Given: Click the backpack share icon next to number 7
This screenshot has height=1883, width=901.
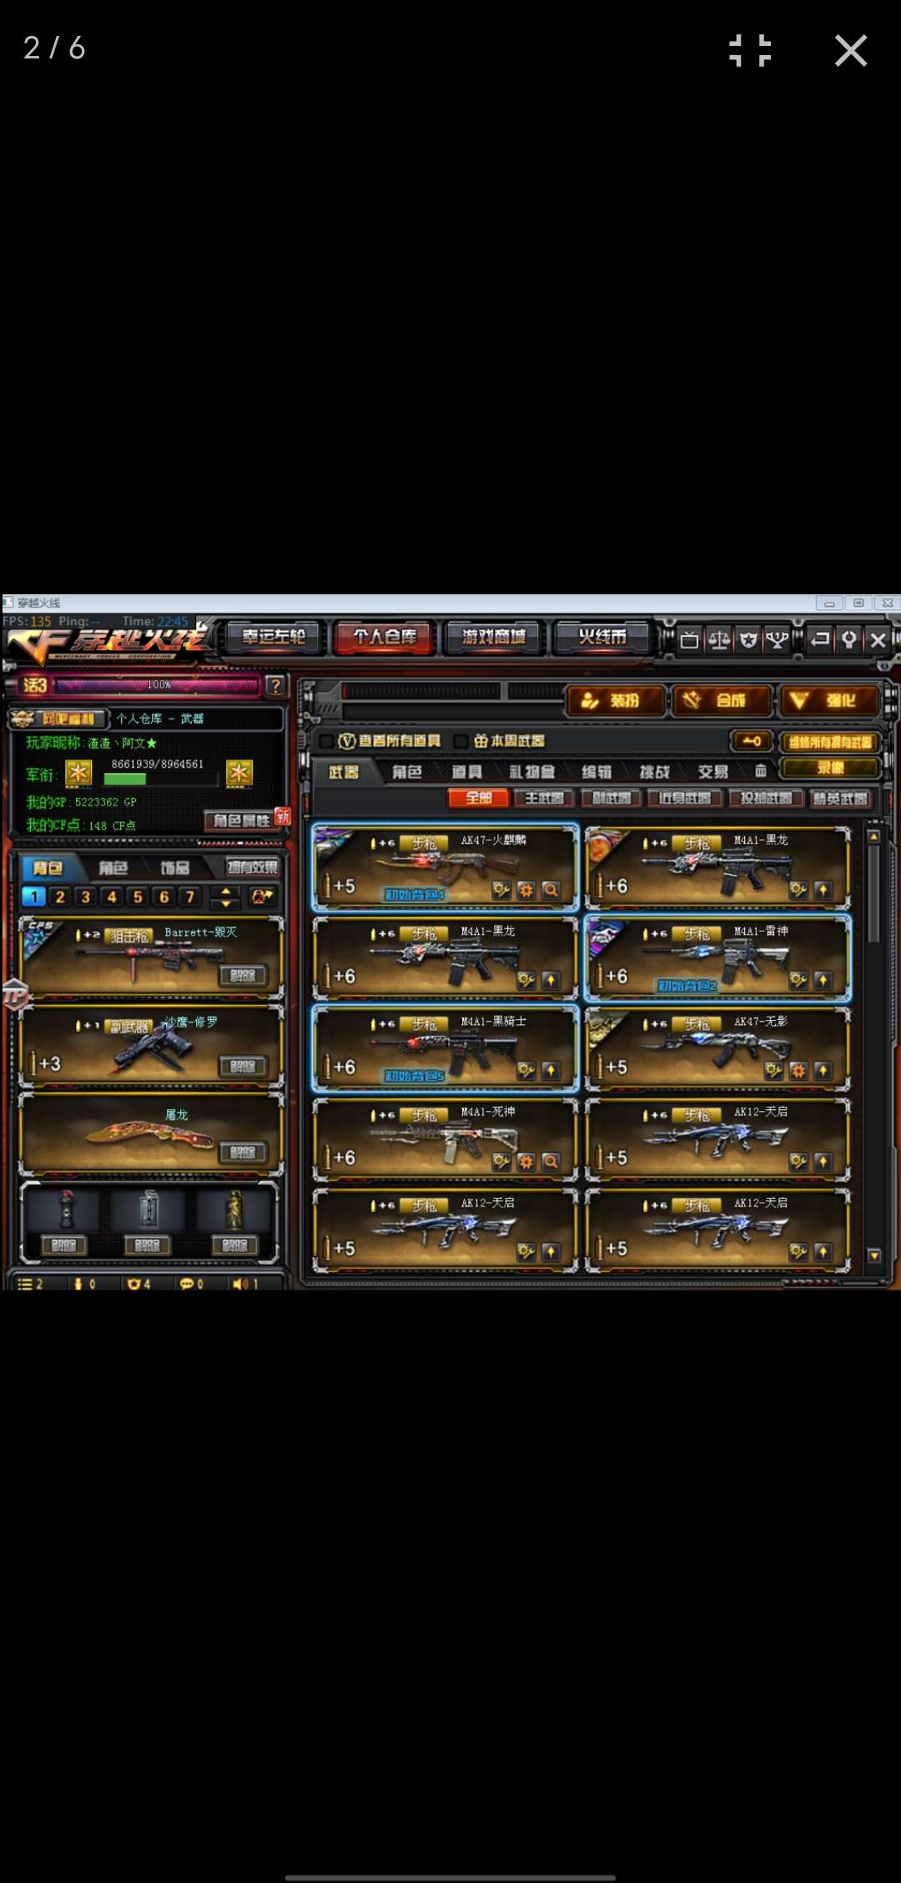Looking at the screenshot, I should pyautogui.click(x=262, y=896).
